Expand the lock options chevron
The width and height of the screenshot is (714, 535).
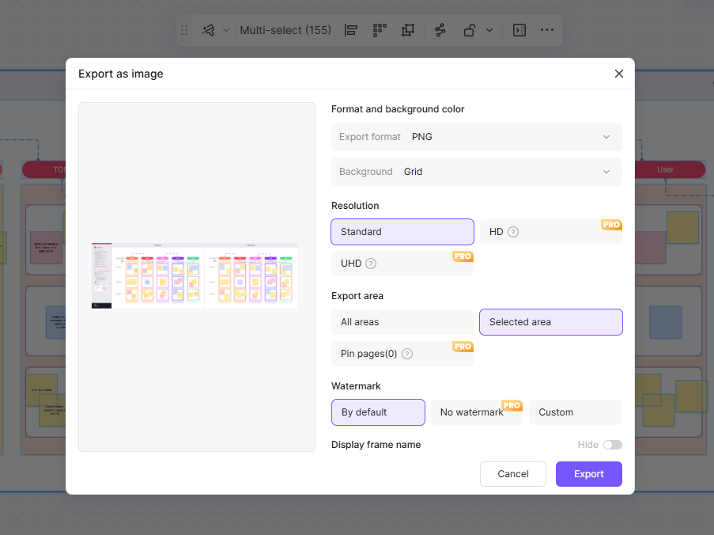tap(489, 30)
